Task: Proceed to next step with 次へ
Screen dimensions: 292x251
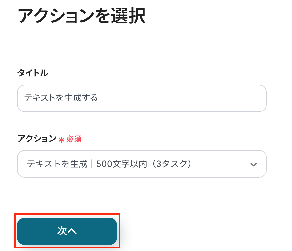Action: (x=67, y=231)
